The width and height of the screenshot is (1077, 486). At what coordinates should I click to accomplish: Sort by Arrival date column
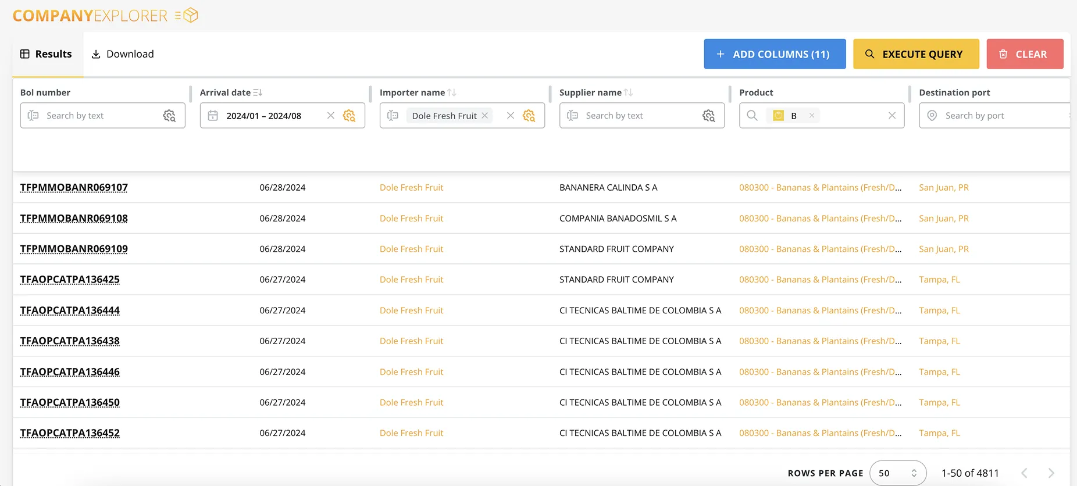(258, 92)
